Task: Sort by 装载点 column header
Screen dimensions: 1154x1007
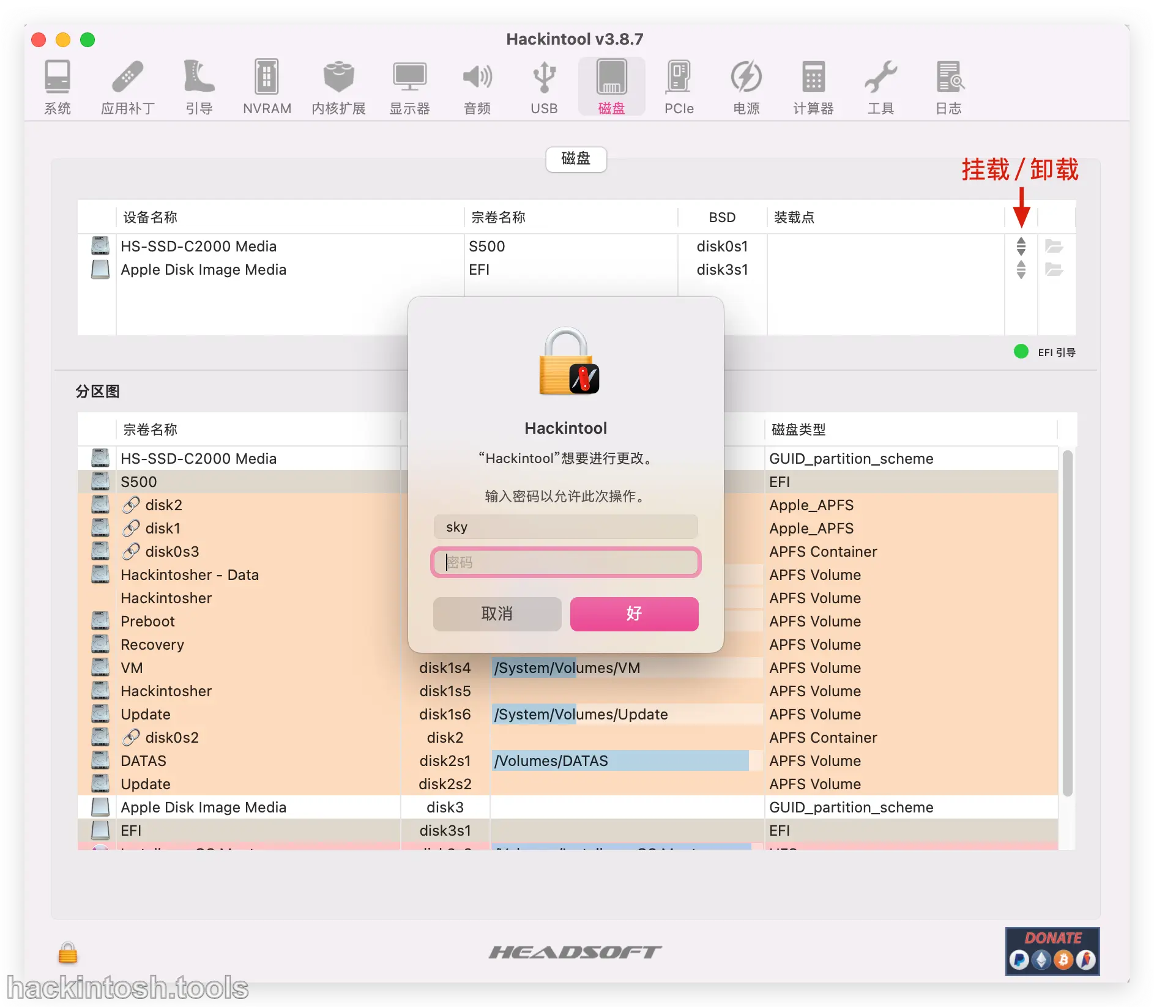Action: click(x=885, y=218)
